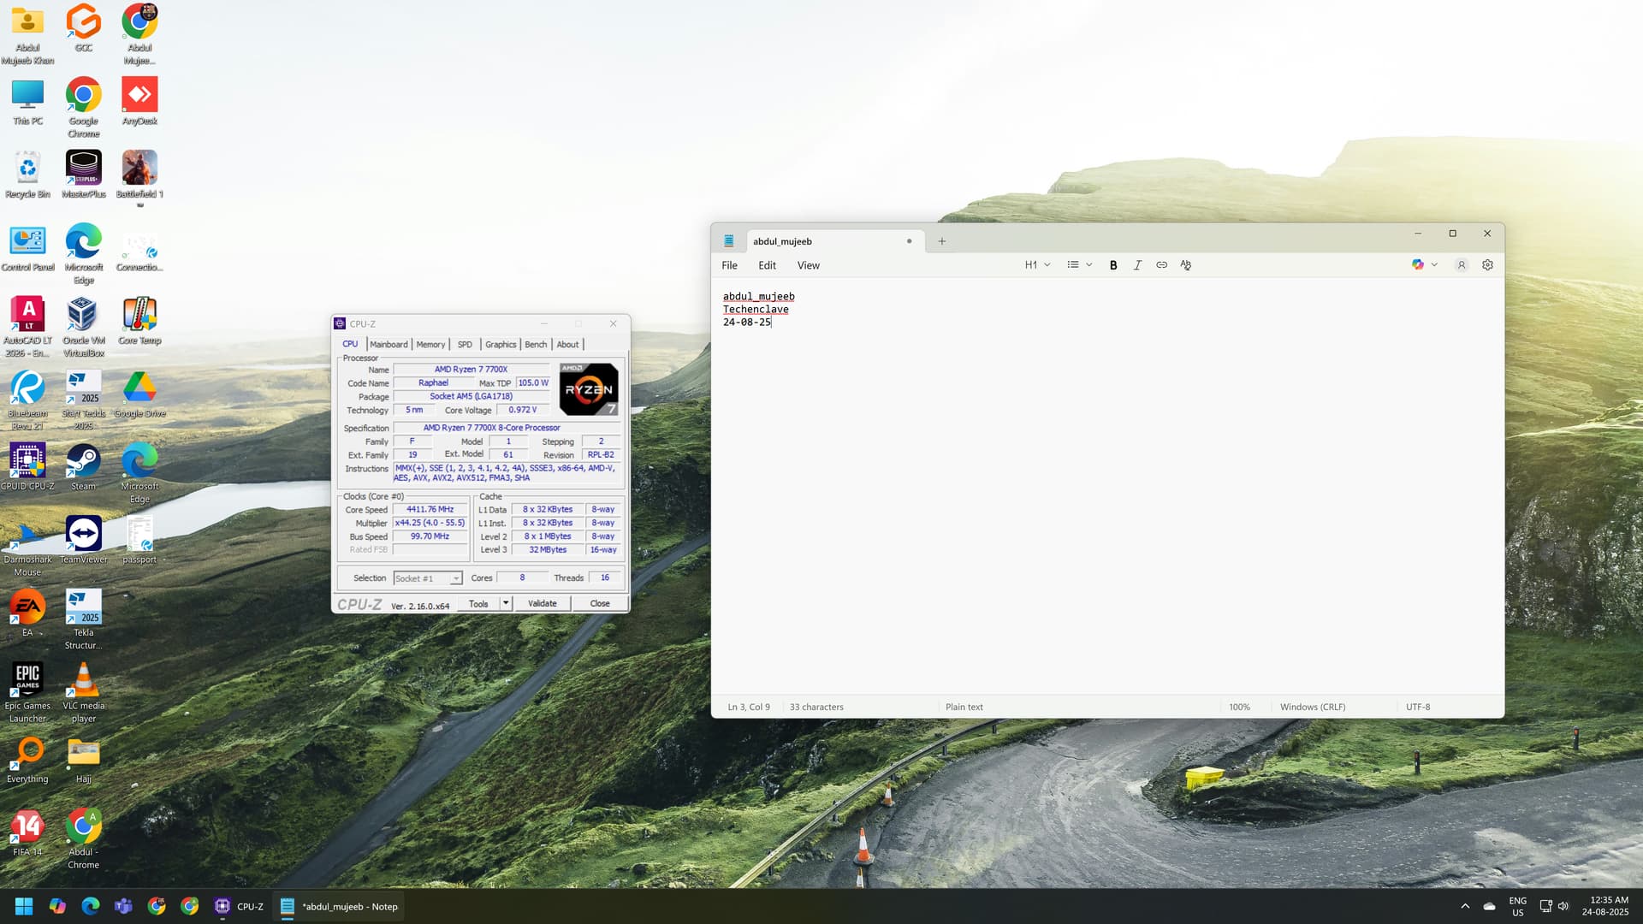1643x924 pixels.
Task: Click the account profile icon in Notepad
Action: click(1462, 265)
